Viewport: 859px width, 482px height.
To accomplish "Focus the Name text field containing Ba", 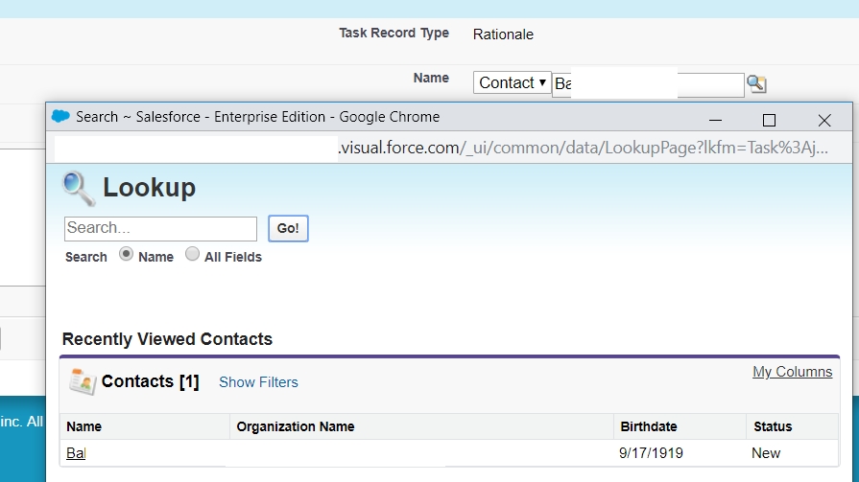I will [648, 84].
